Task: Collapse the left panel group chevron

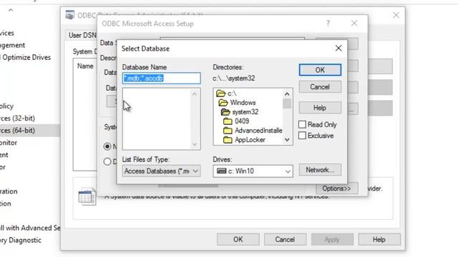Action: [x=11, y=10]
